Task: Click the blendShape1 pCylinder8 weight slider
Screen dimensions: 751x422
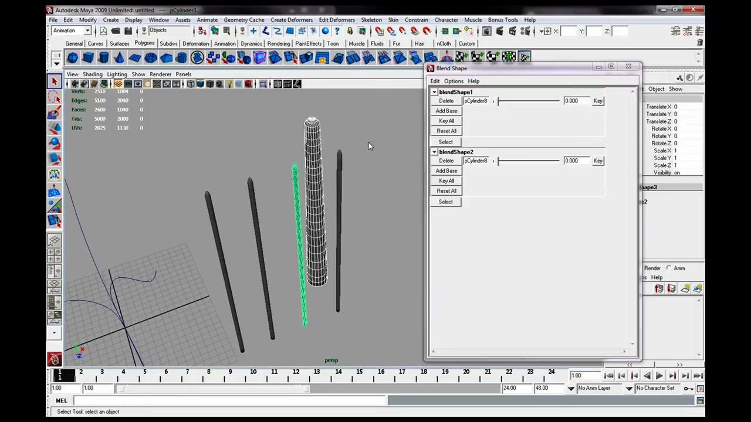Action: click(527, 101)
